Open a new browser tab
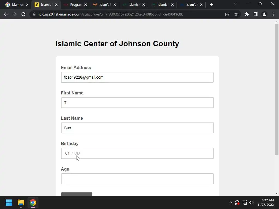 click(211, 5)
